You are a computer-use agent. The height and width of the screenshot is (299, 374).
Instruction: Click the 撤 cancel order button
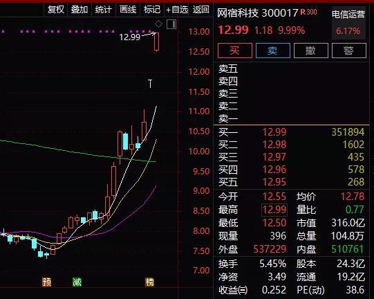coord(311,51)
